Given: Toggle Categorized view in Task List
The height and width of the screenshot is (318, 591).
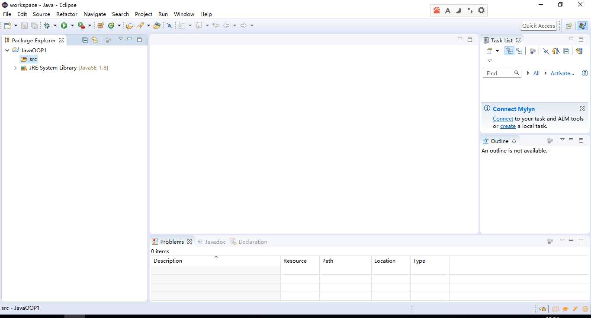Looking at the screenshot, I should (x=510, y=51).
